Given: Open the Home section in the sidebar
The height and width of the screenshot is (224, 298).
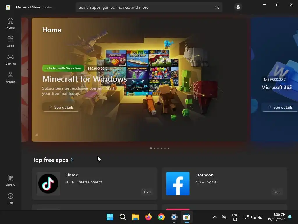Looking at the screenshot, I should [10, 23].
